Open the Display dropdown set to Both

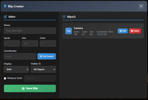16,69
